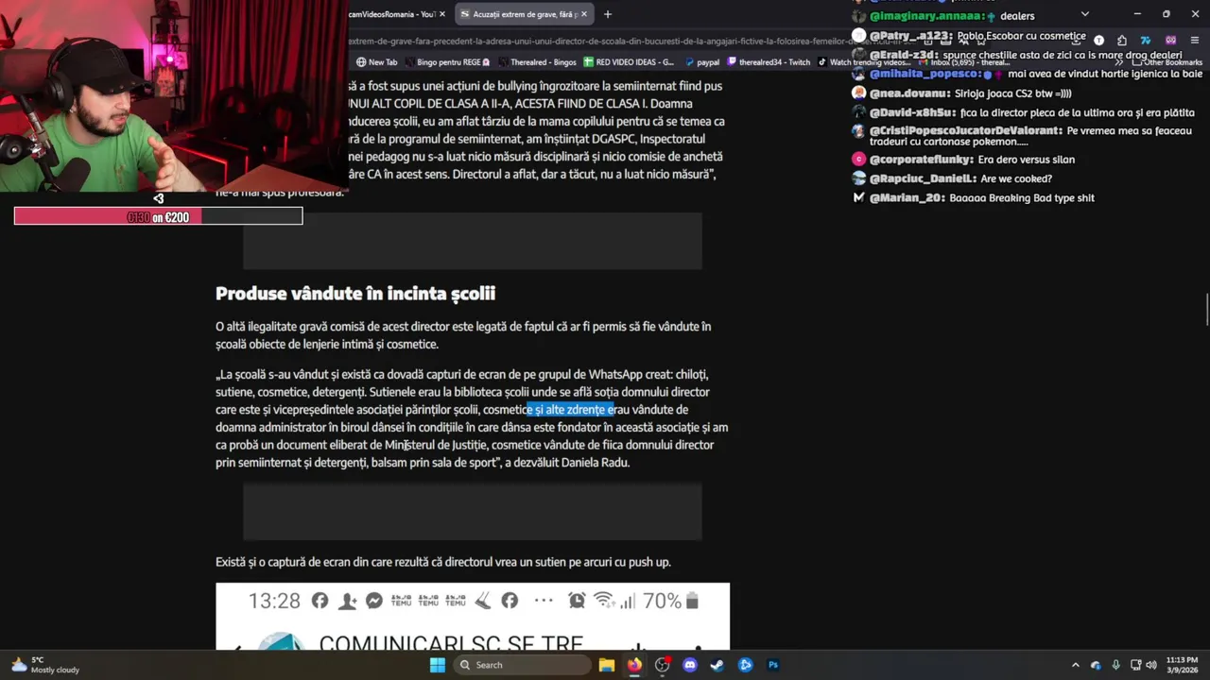Click the purple mask extension icon
This screenshot has width=1210, height=680.
click(x=1170, y=41)
